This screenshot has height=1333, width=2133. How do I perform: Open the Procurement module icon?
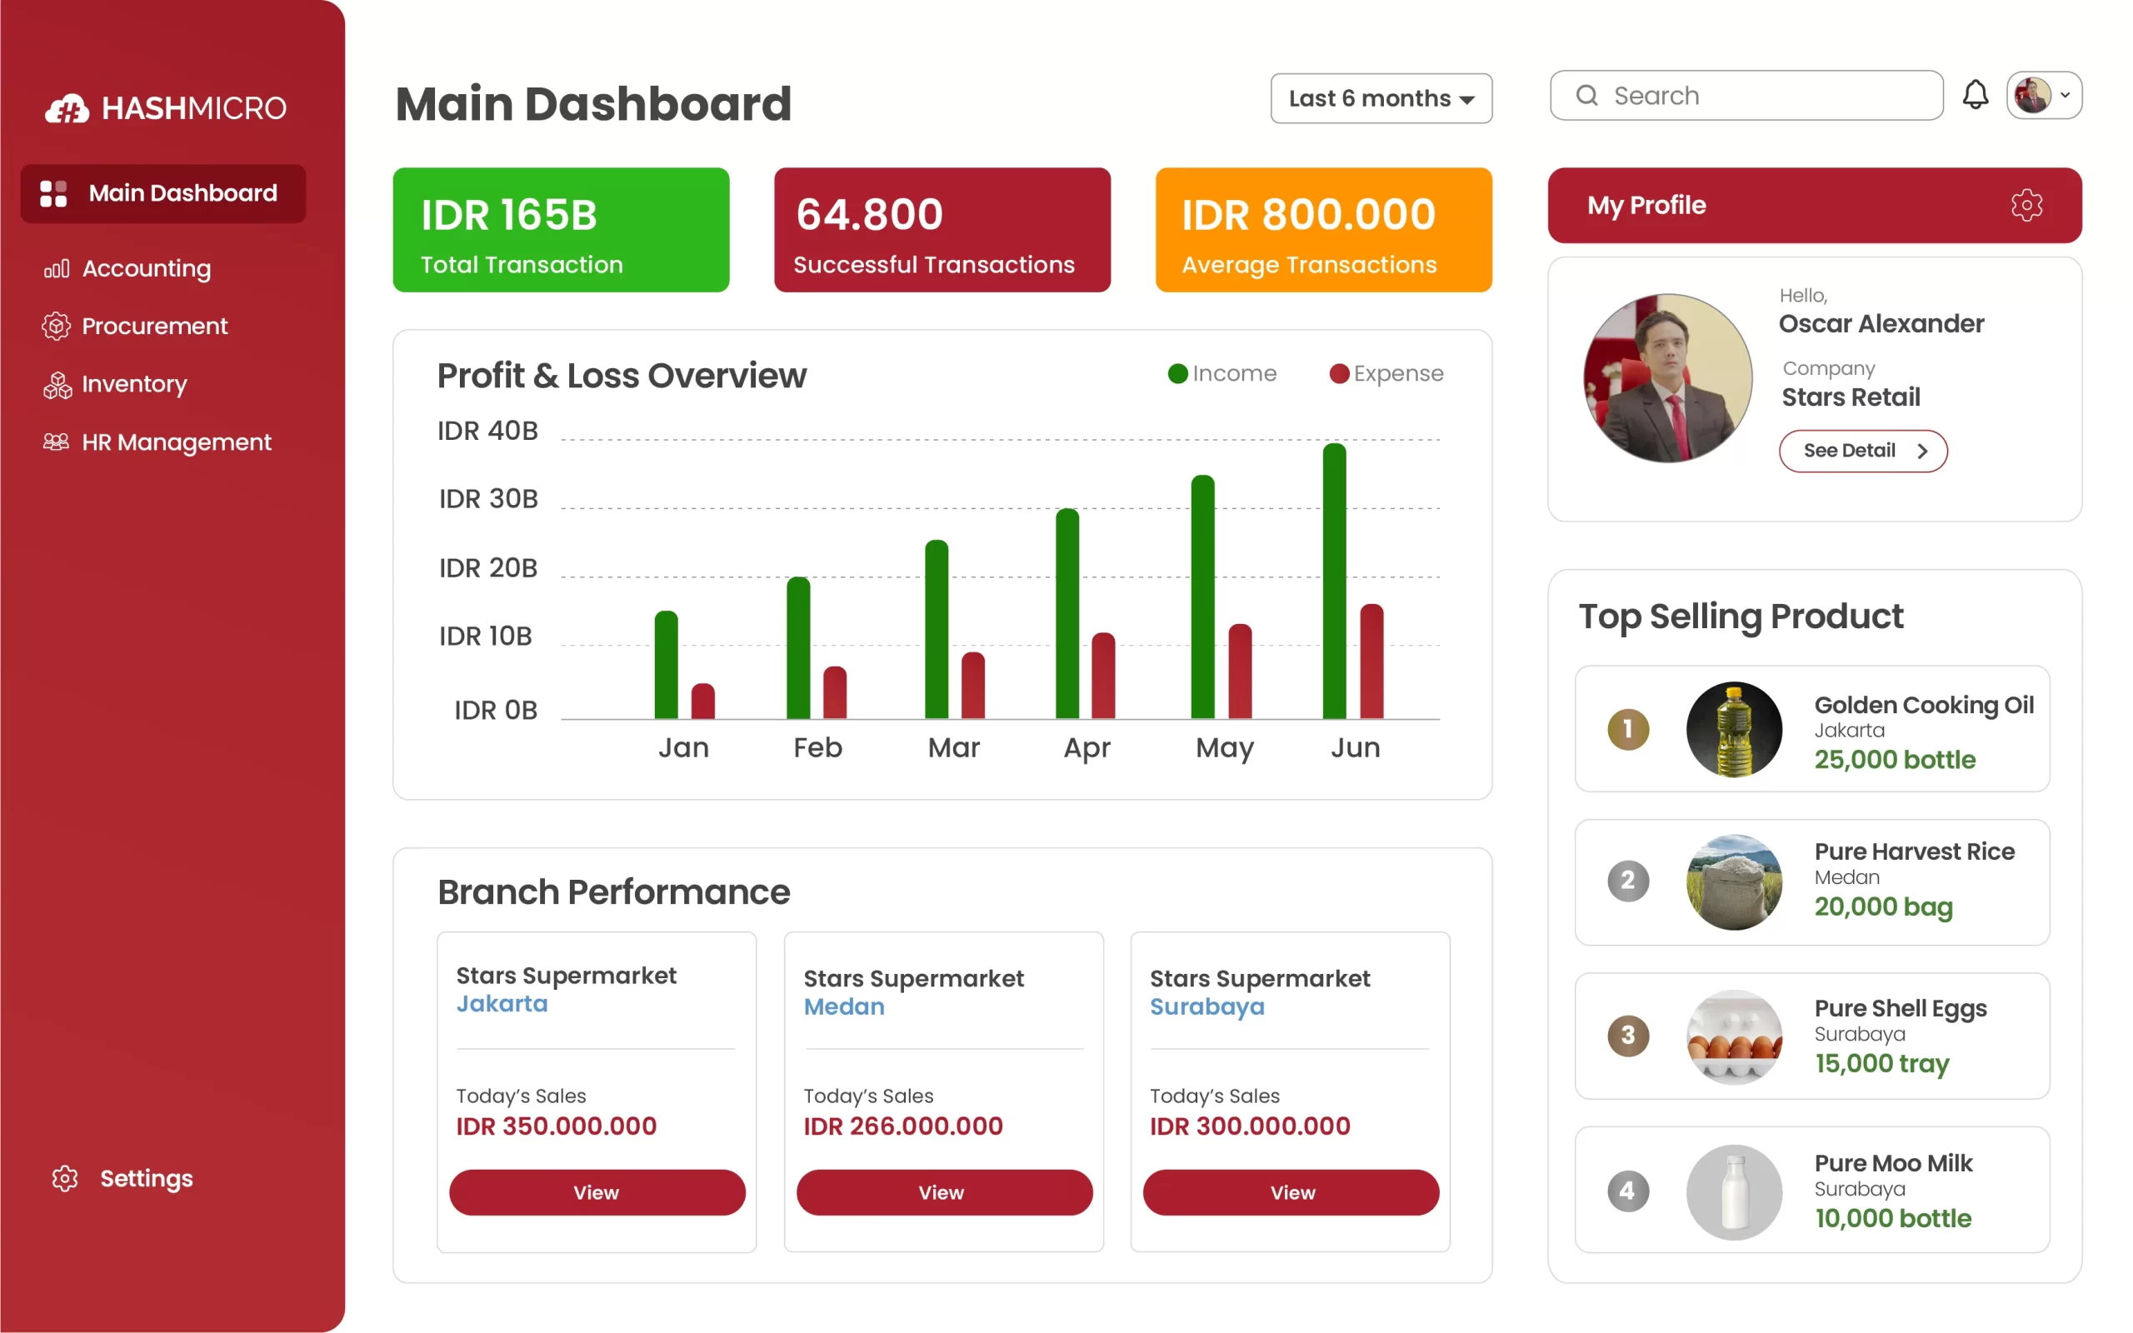[57, 327]
